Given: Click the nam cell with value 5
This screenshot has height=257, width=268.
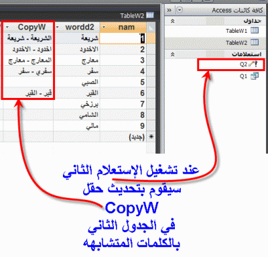Looking at the screenshot, I should pos(123,82).
